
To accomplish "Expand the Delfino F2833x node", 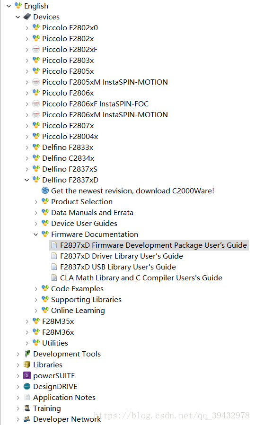I will (27, 147).
